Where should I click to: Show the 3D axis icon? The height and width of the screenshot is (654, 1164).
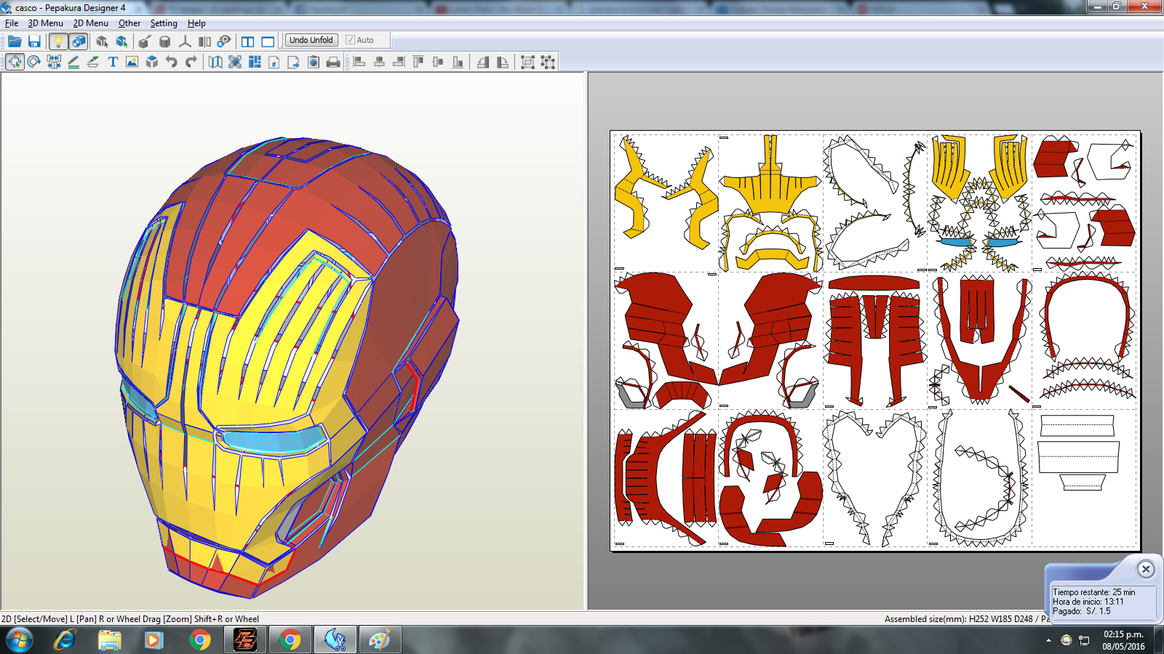[185, 41]
